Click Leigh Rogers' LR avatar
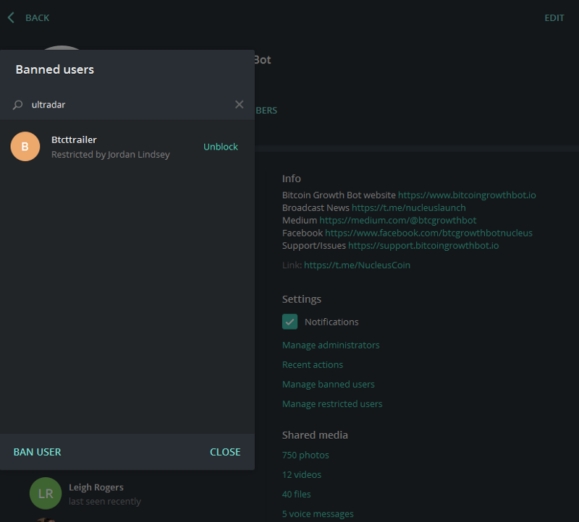The width and height of the screenshot is (579, 522). (46, 493)
